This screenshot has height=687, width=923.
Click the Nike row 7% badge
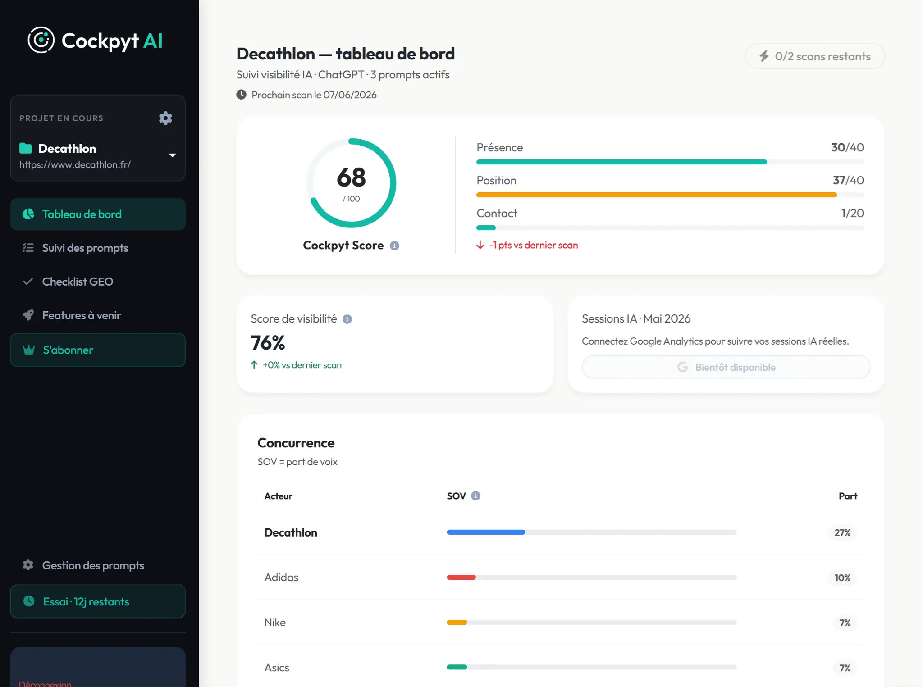pos(845,623)
